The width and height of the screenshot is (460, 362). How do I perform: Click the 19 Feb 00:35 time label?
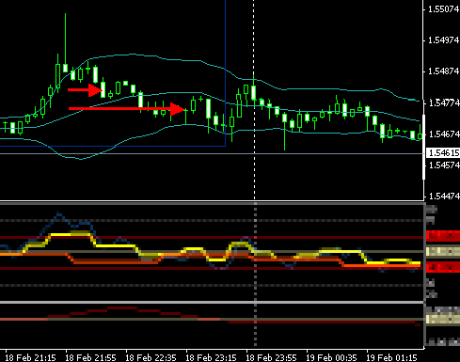[332, 357]
